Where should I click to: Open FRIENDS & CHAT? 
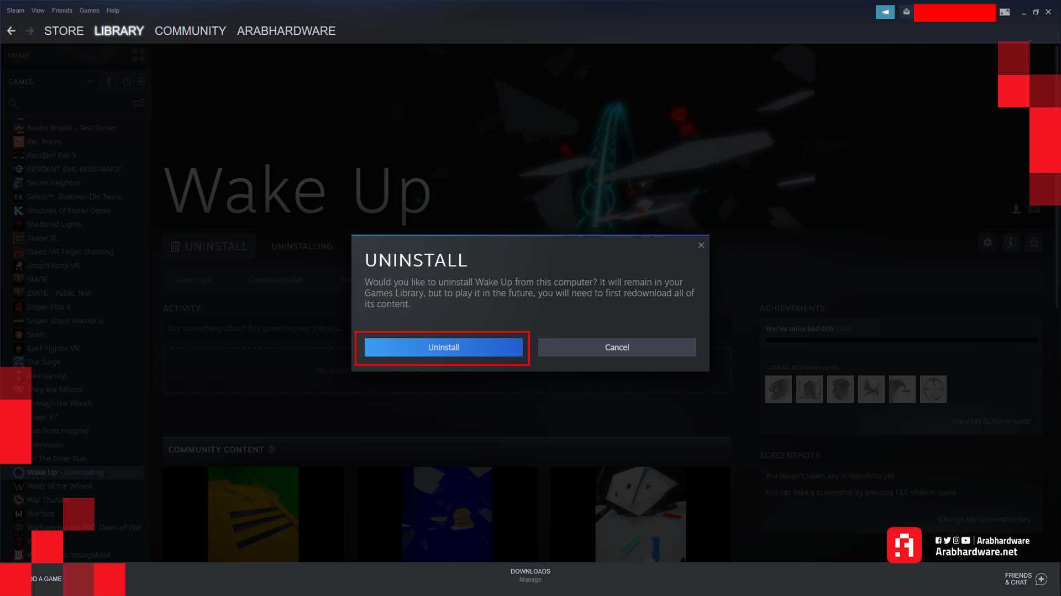click(x=1018, y=579)
